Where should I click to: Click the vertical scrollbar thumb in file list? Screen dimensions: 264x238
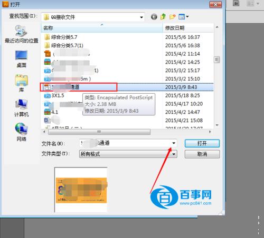217,60
